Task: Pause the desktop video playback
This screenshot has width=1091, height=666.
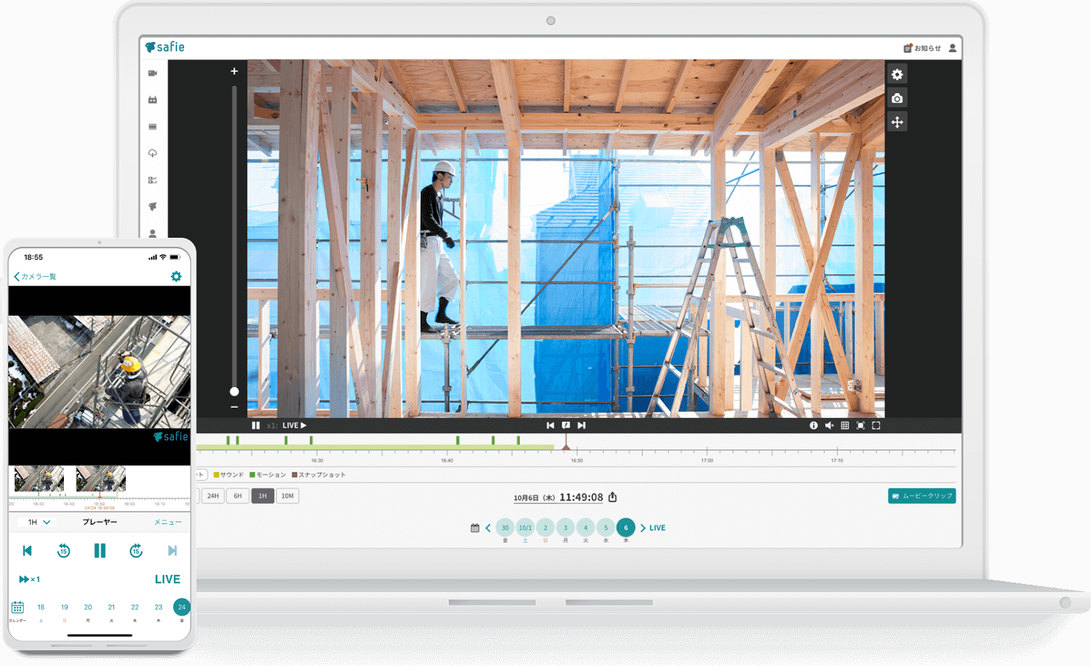Action: (256, 425)
